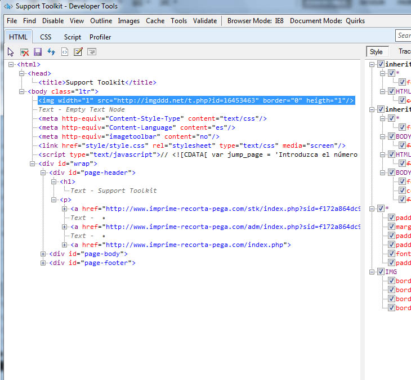Image resolution: width=411 pixels, height=380 pixels.
Task: Collapse the div id="wrap" node
Action: point(32,164)
